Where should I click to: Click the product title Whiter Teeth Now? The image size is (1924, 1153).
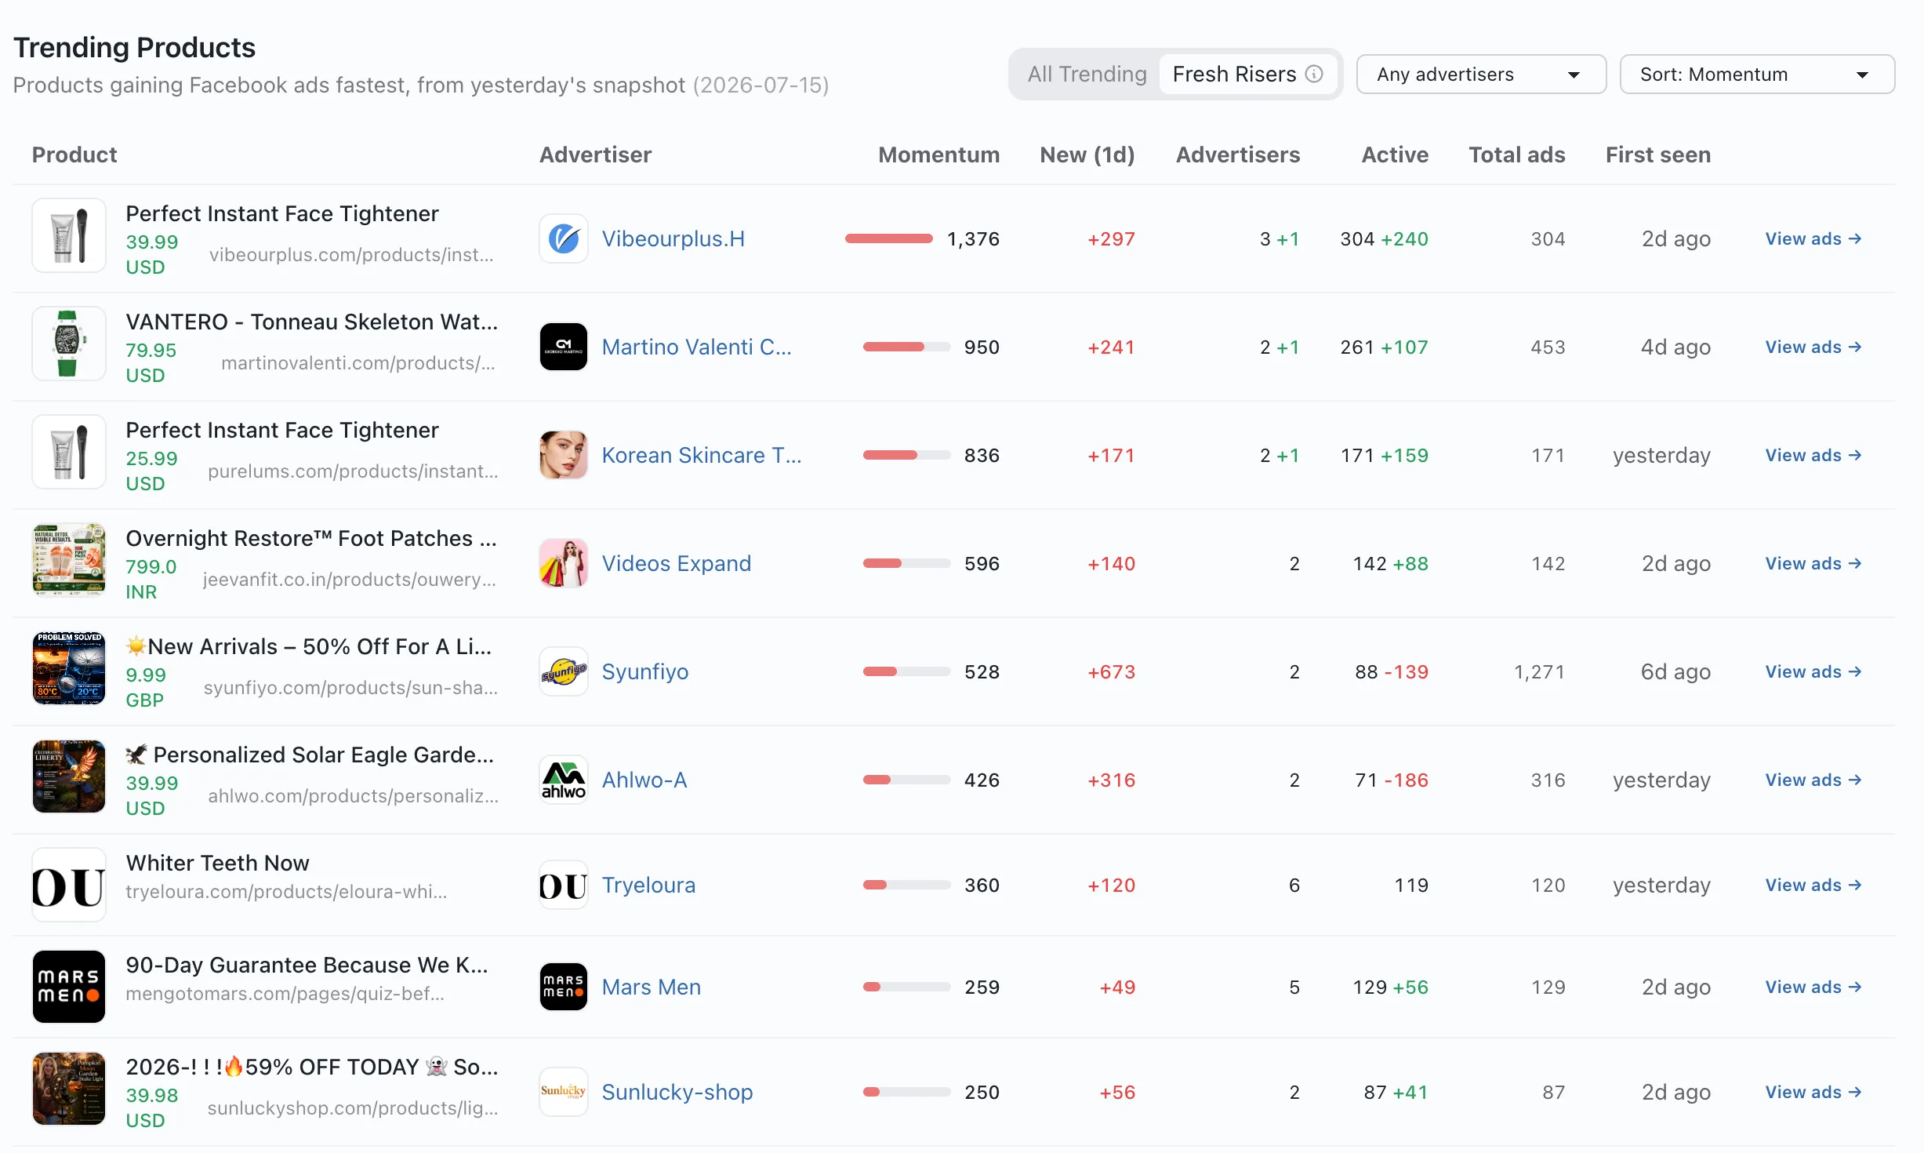pyautogui.click(x=218, y=863)
